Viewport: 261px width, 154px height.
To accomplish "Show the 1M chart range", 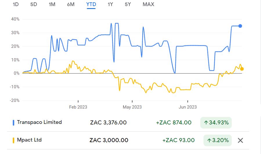I will click(52, 4).
